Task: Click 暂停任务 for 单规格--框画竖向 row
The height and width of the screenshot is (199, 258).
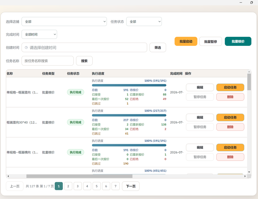Action: [x=200, y=97]
